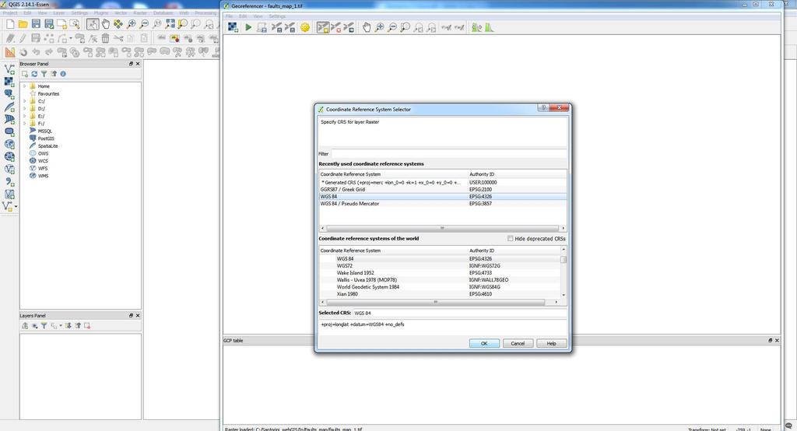This screenshot has height=431, width=797.
Task: Click the Save Project floppy icon
Action: click(x=36, y=24)
